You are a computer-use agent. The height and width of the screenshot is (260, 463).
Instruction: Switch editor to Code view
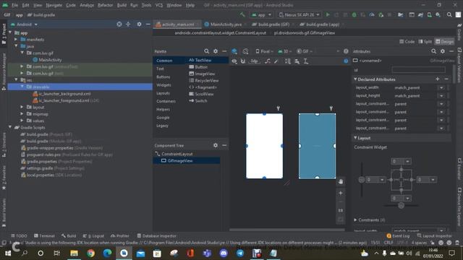coord(407,42)
